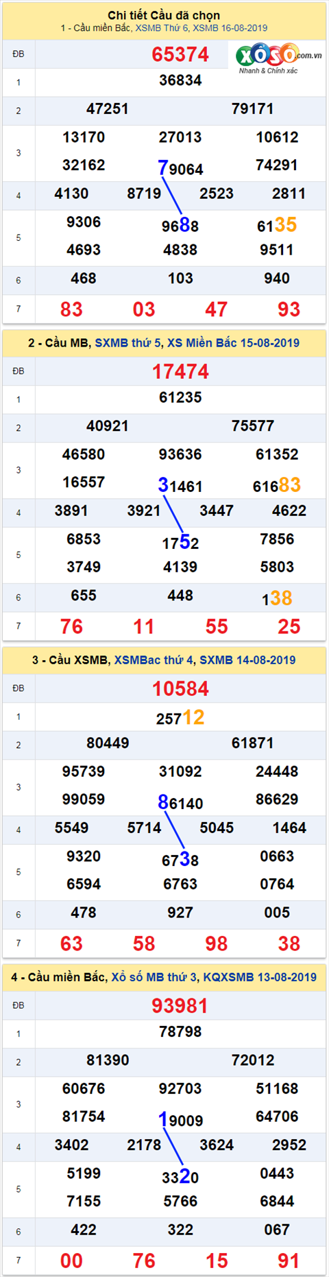Image resolution: width=329 pixels, height=1277 pixels.
Task: Select third prize number 31461
Action: [x=180, y=485]
